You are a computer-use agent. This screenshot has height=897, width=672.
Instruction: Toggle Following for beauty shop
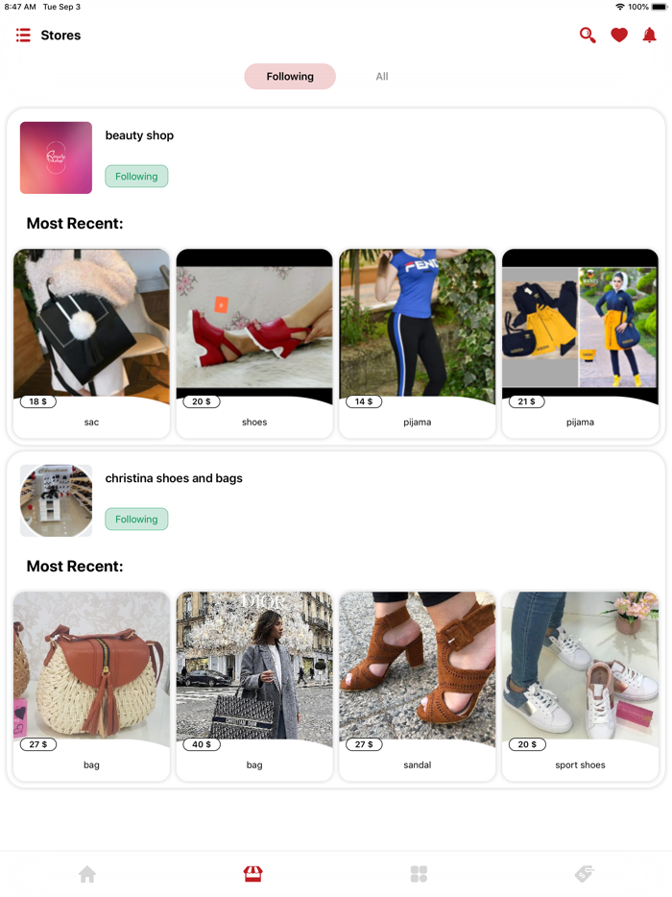pos(136,176)
